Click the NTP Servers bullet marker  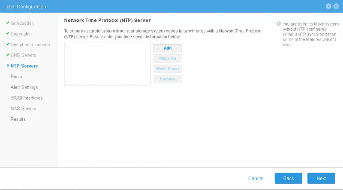click(8, 65)
